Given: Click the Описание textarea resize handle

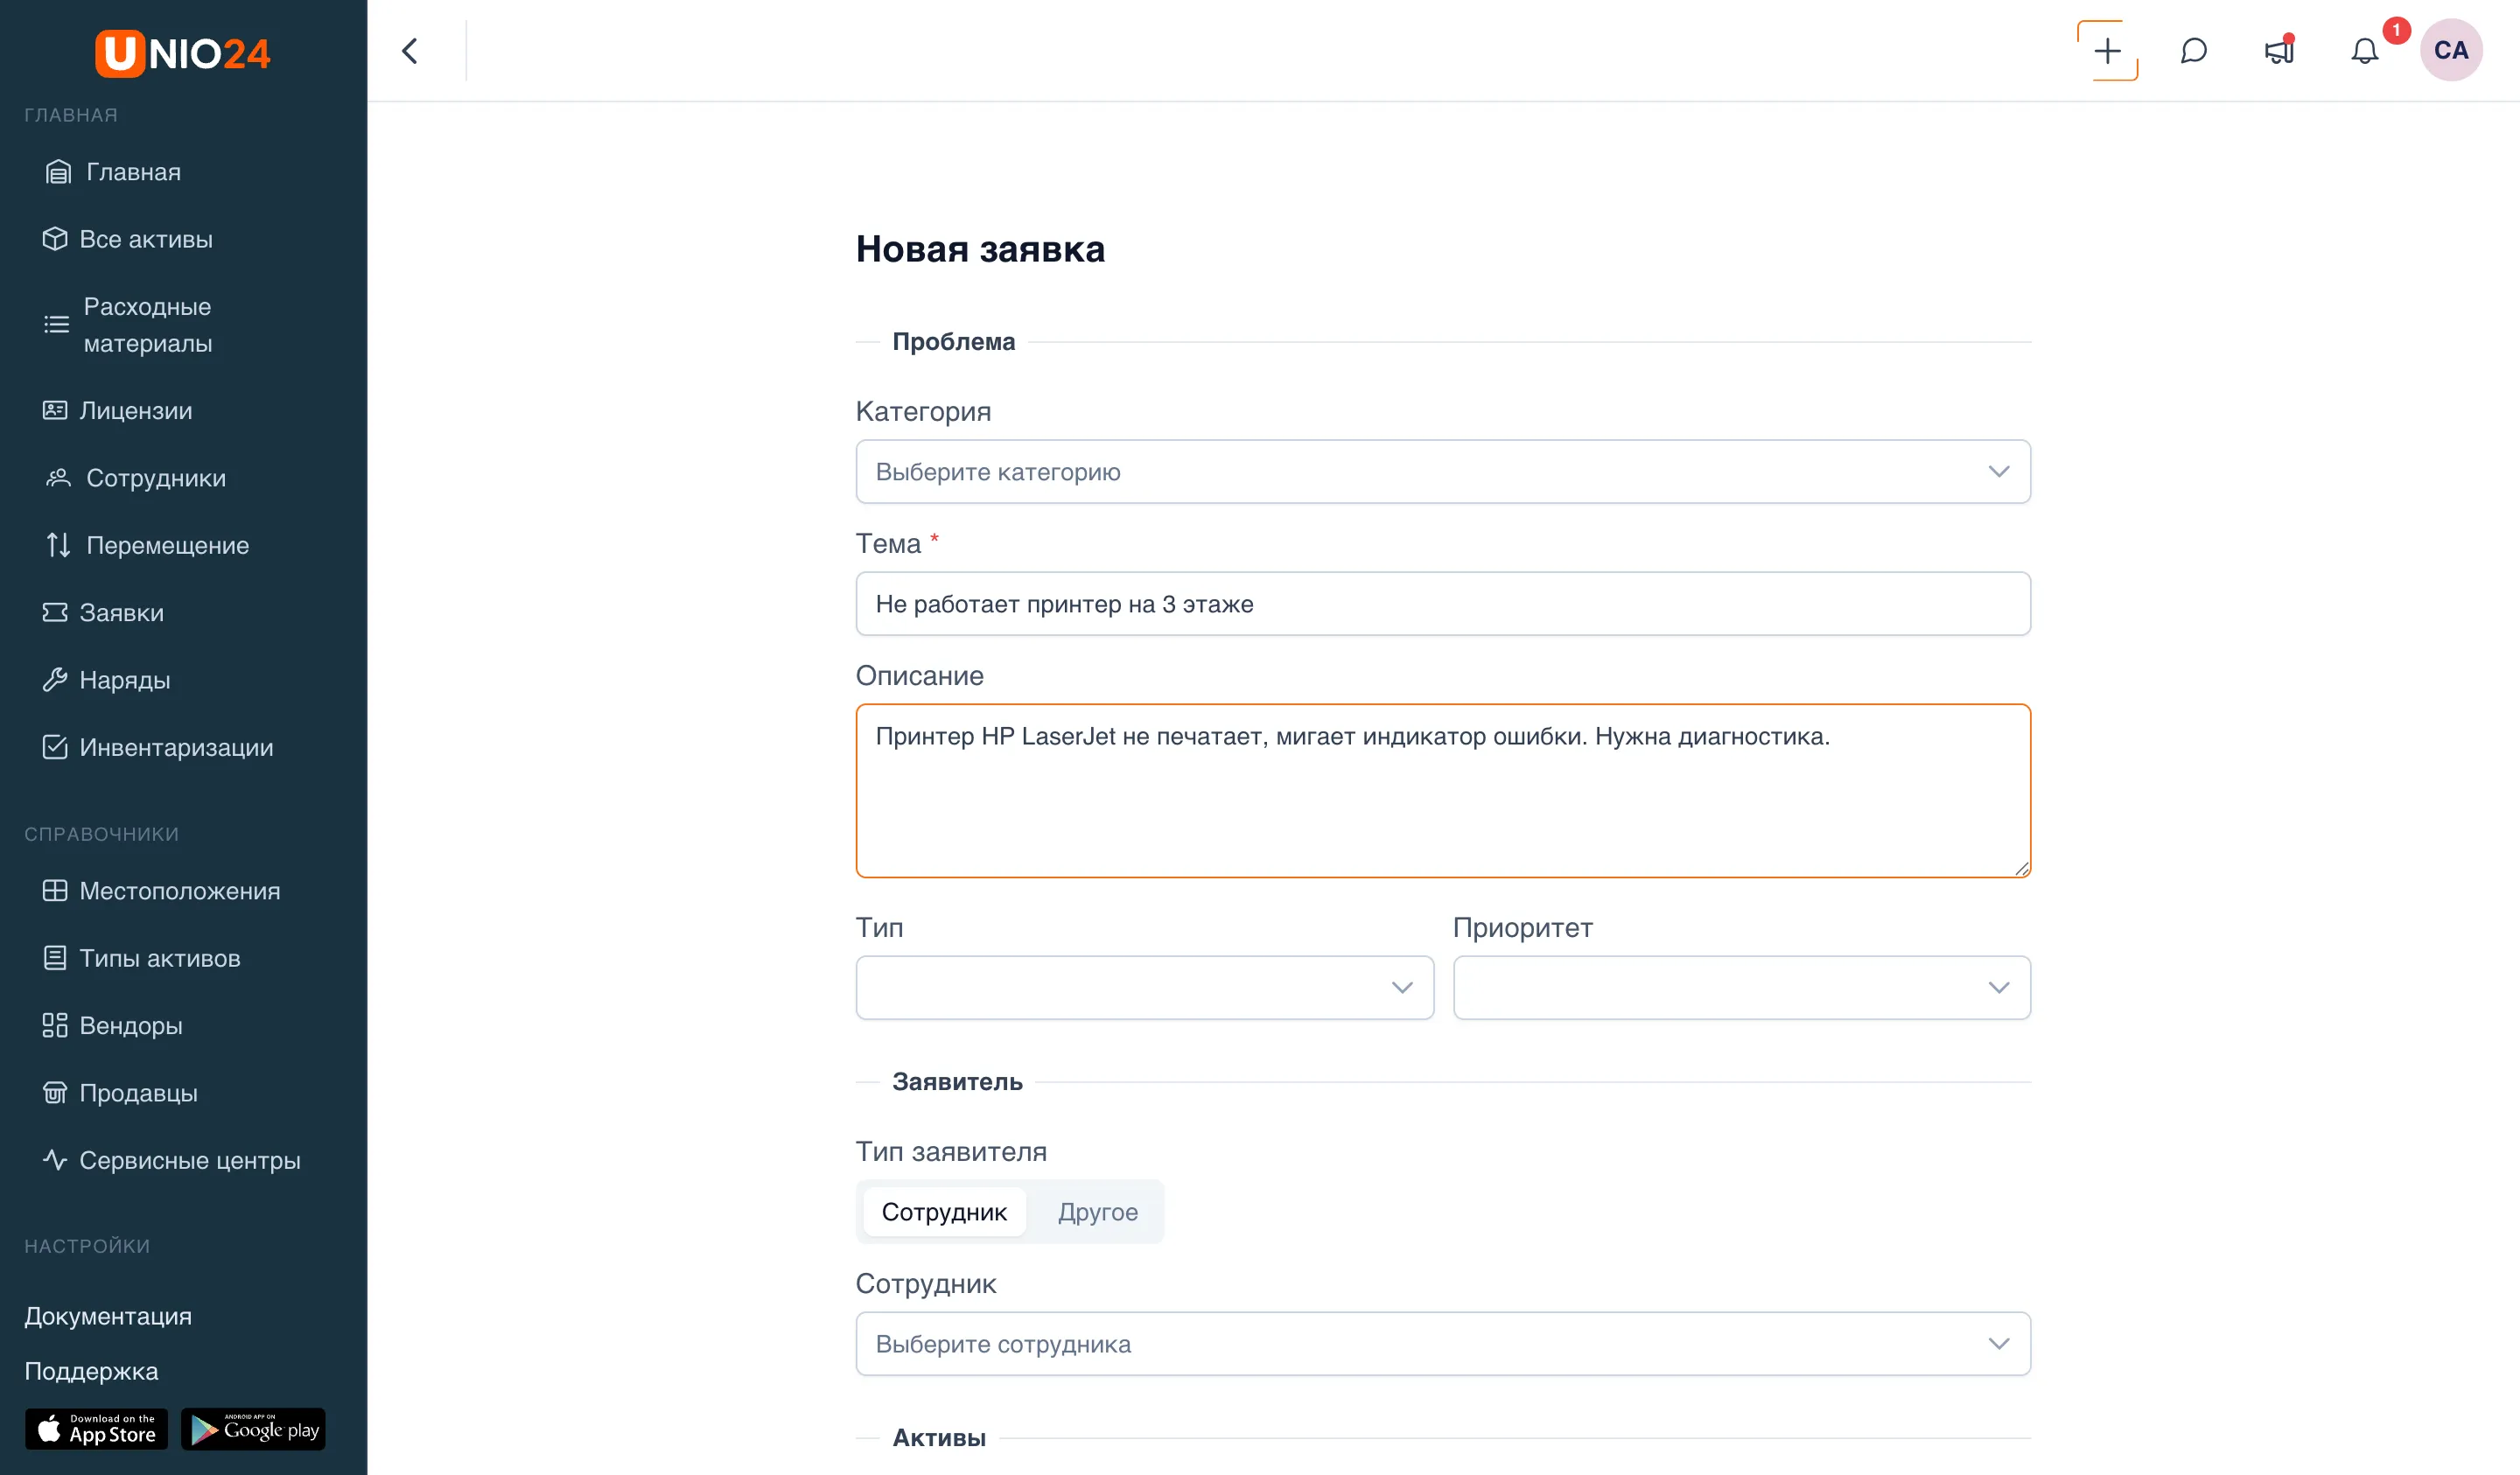Looking at the screenshot, I should 2021,868.
